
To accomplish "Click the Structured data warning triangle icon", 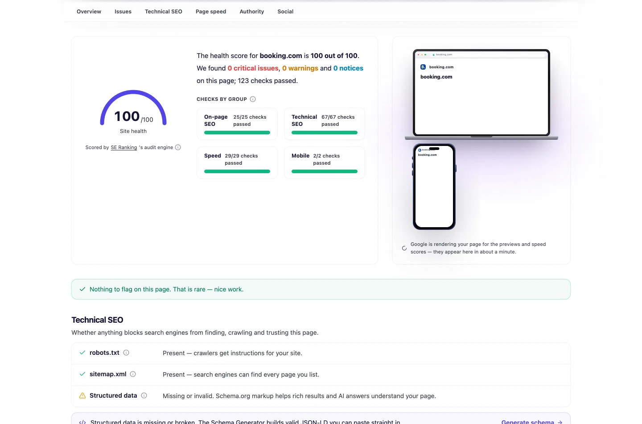I will tap(82, 395).
